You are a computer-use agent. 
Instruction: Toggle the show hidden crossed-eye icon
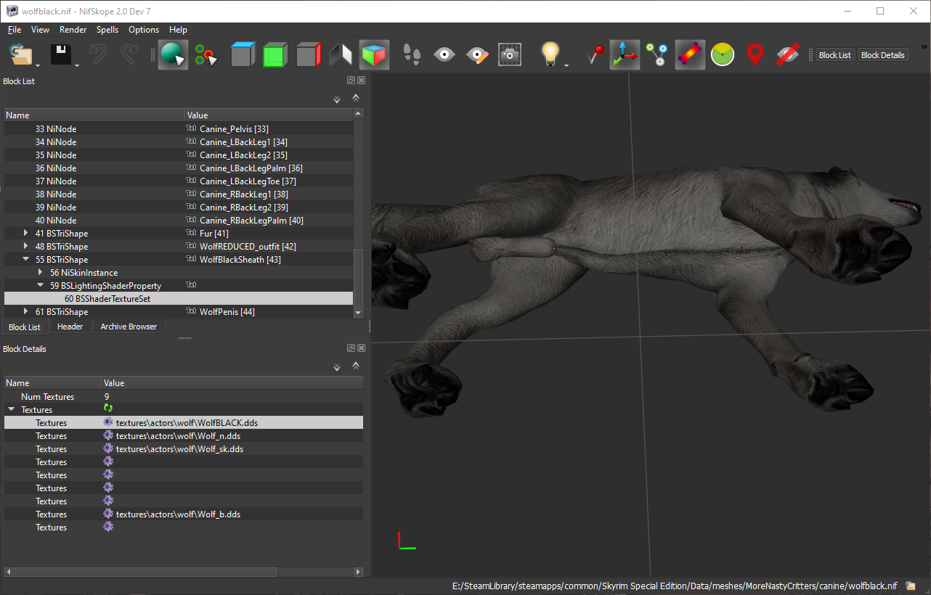tap(788, 54)
